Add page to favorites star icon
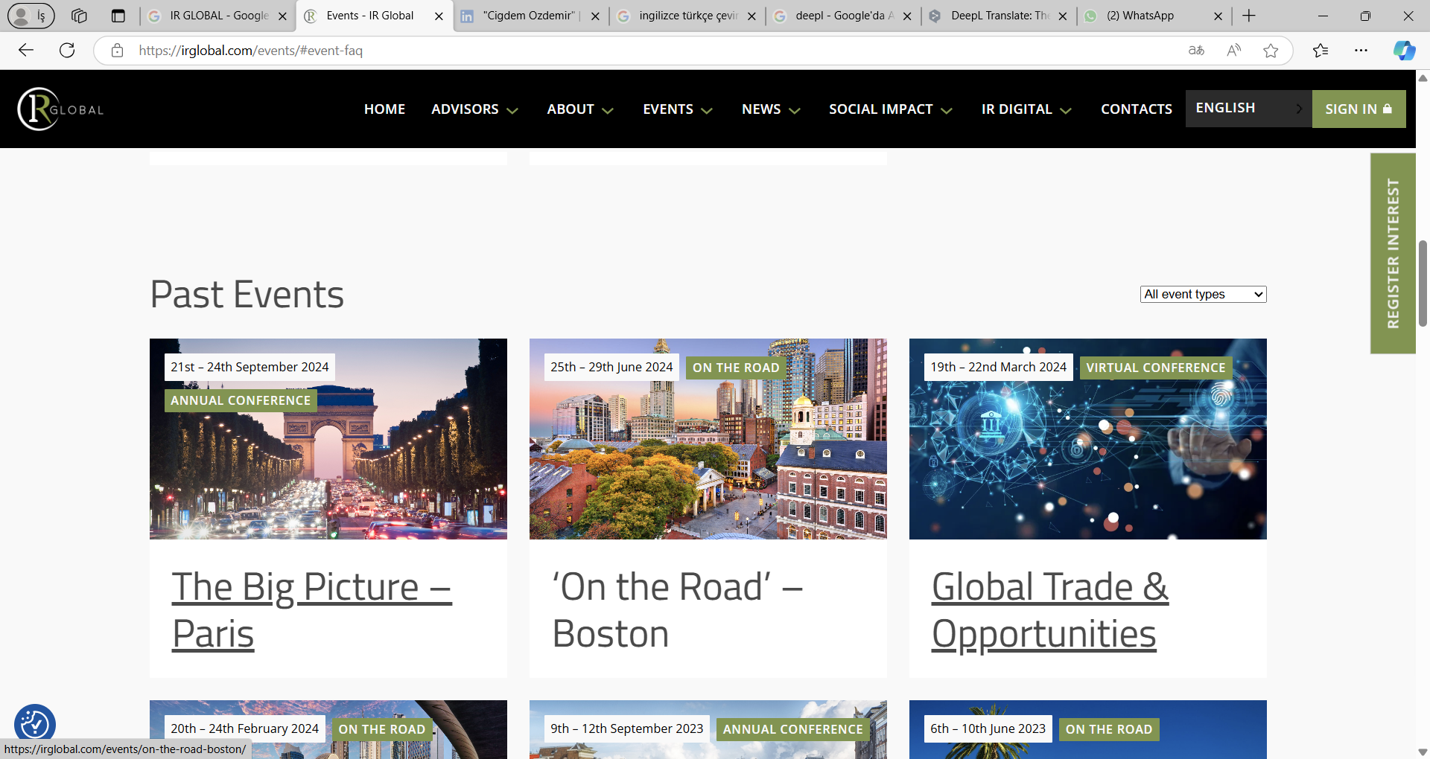This screenshot has height=759, width=1430. pos(1271,50)
